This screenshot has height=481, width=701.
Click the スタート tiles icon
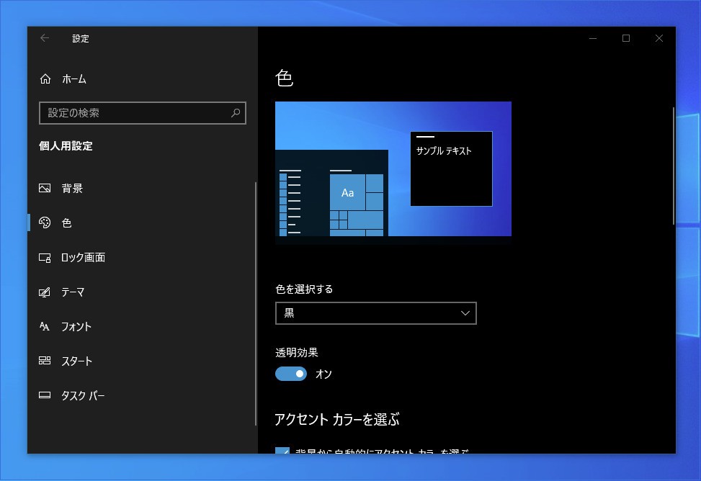[x=45, y=361]
